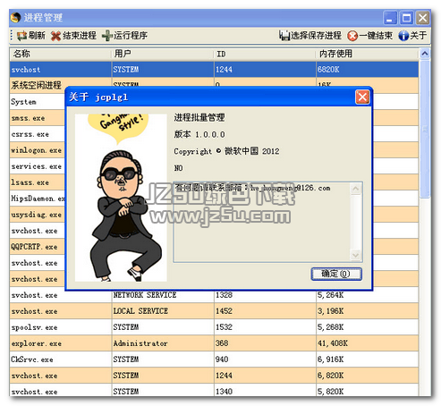
Task: Select the smss.exe process
Action: [x=38, y=118]
